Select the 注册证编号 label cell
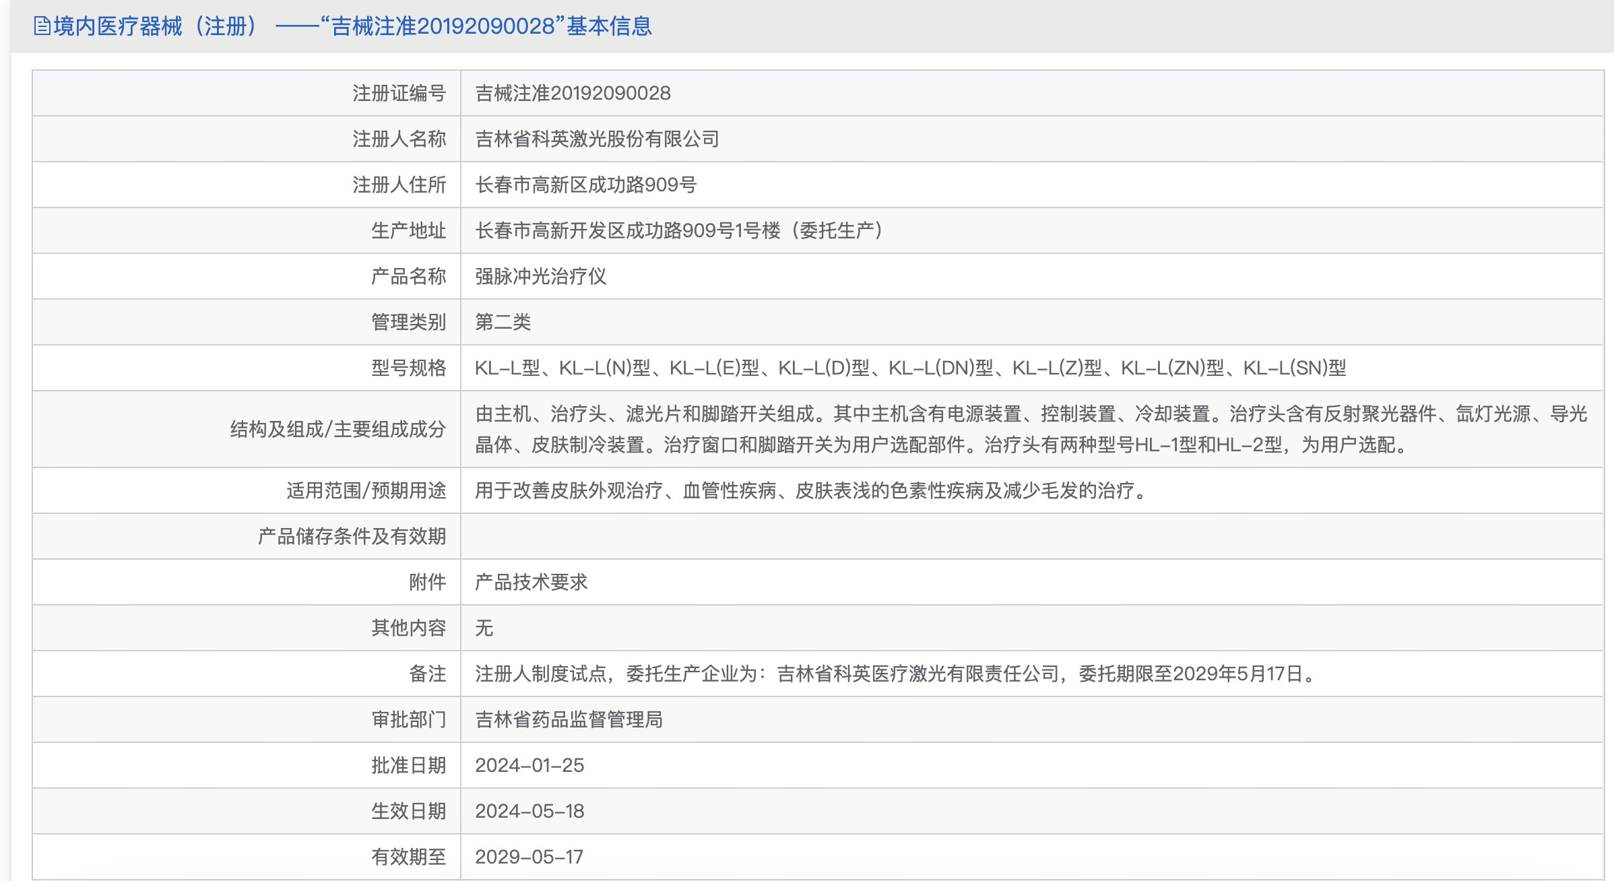The image size is (1614, 881). click(247, 93)
